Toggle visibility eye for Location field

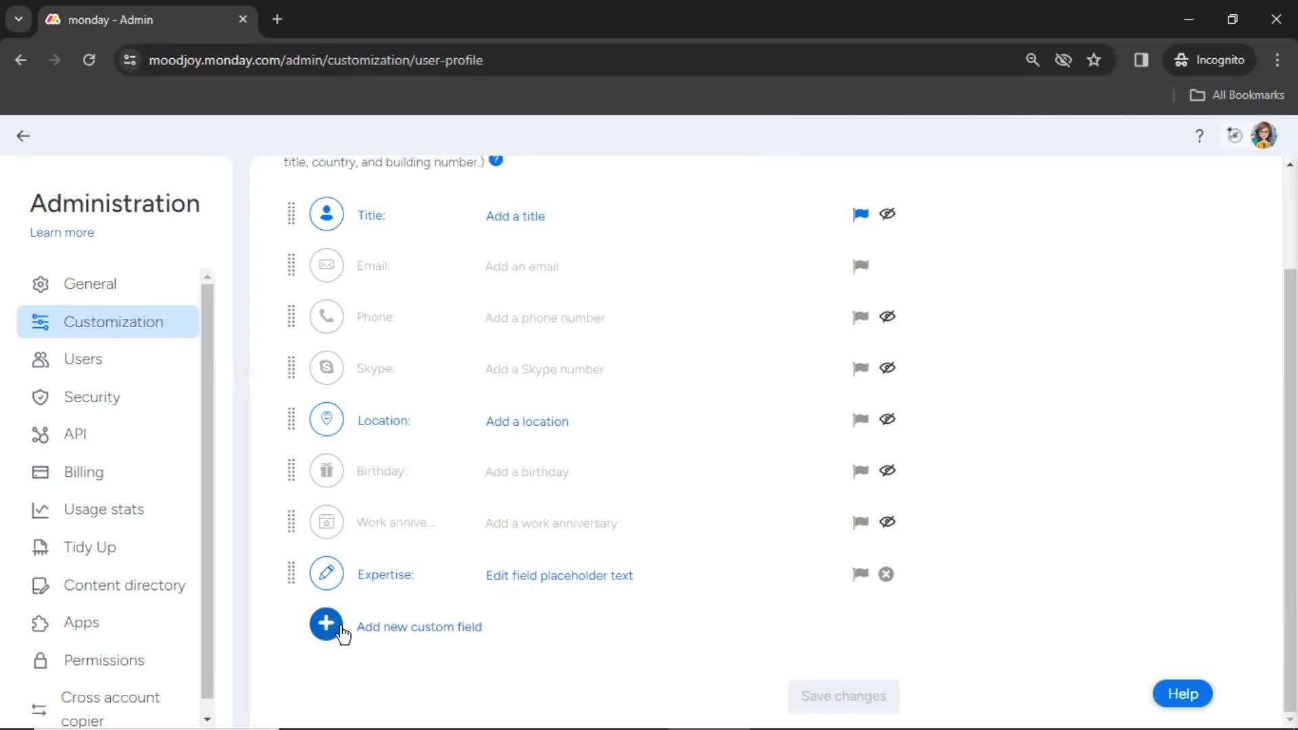pos(887,419)
